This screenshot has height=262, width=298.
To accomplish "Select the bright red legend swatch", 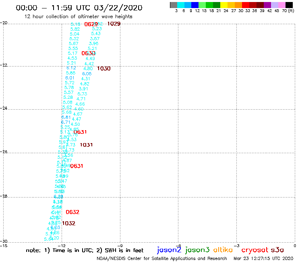I will [246, 5].
